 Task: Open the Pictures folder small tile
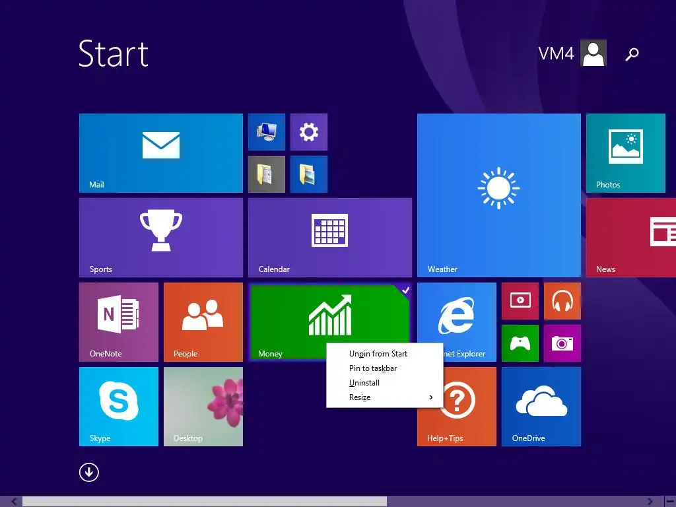point(309,174)
